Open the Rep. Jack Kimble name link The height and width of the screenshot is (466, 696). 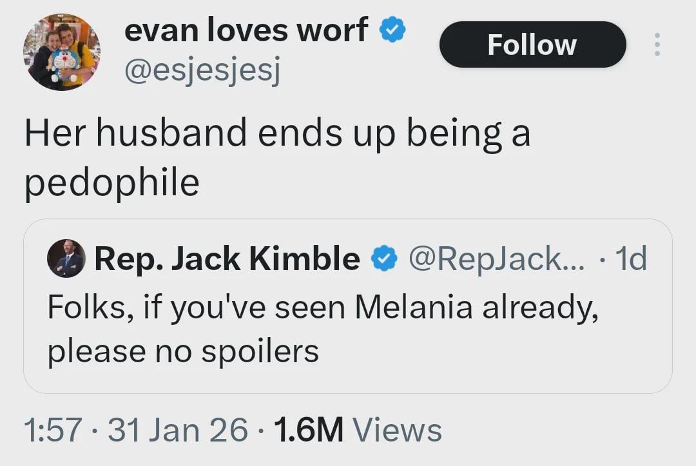click(x=227, y=259)
